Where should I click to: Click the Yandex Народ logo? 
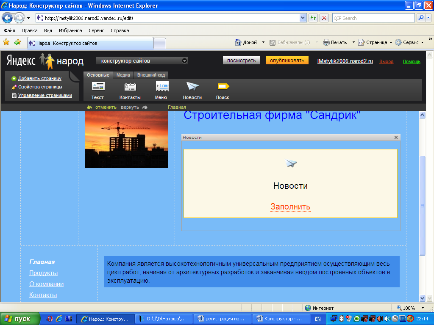click(45, 61)
